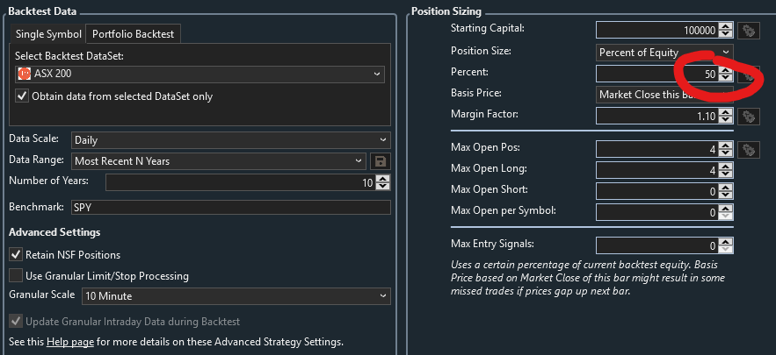776x355 pixels.
Task: Switch to the Portfolio Backtest tab
Action: [133, 34]
